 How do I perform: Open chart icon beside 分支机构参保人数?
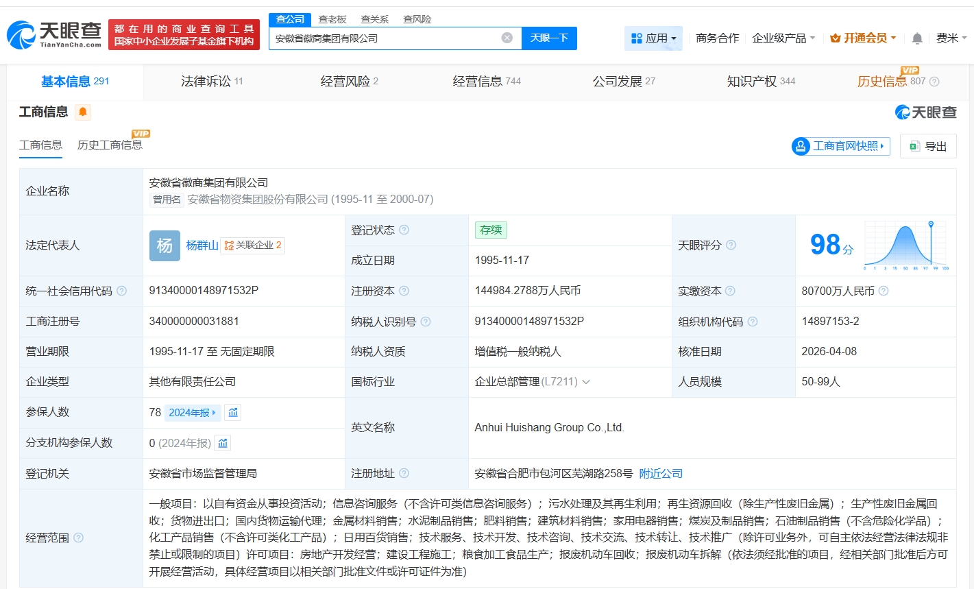223,444
